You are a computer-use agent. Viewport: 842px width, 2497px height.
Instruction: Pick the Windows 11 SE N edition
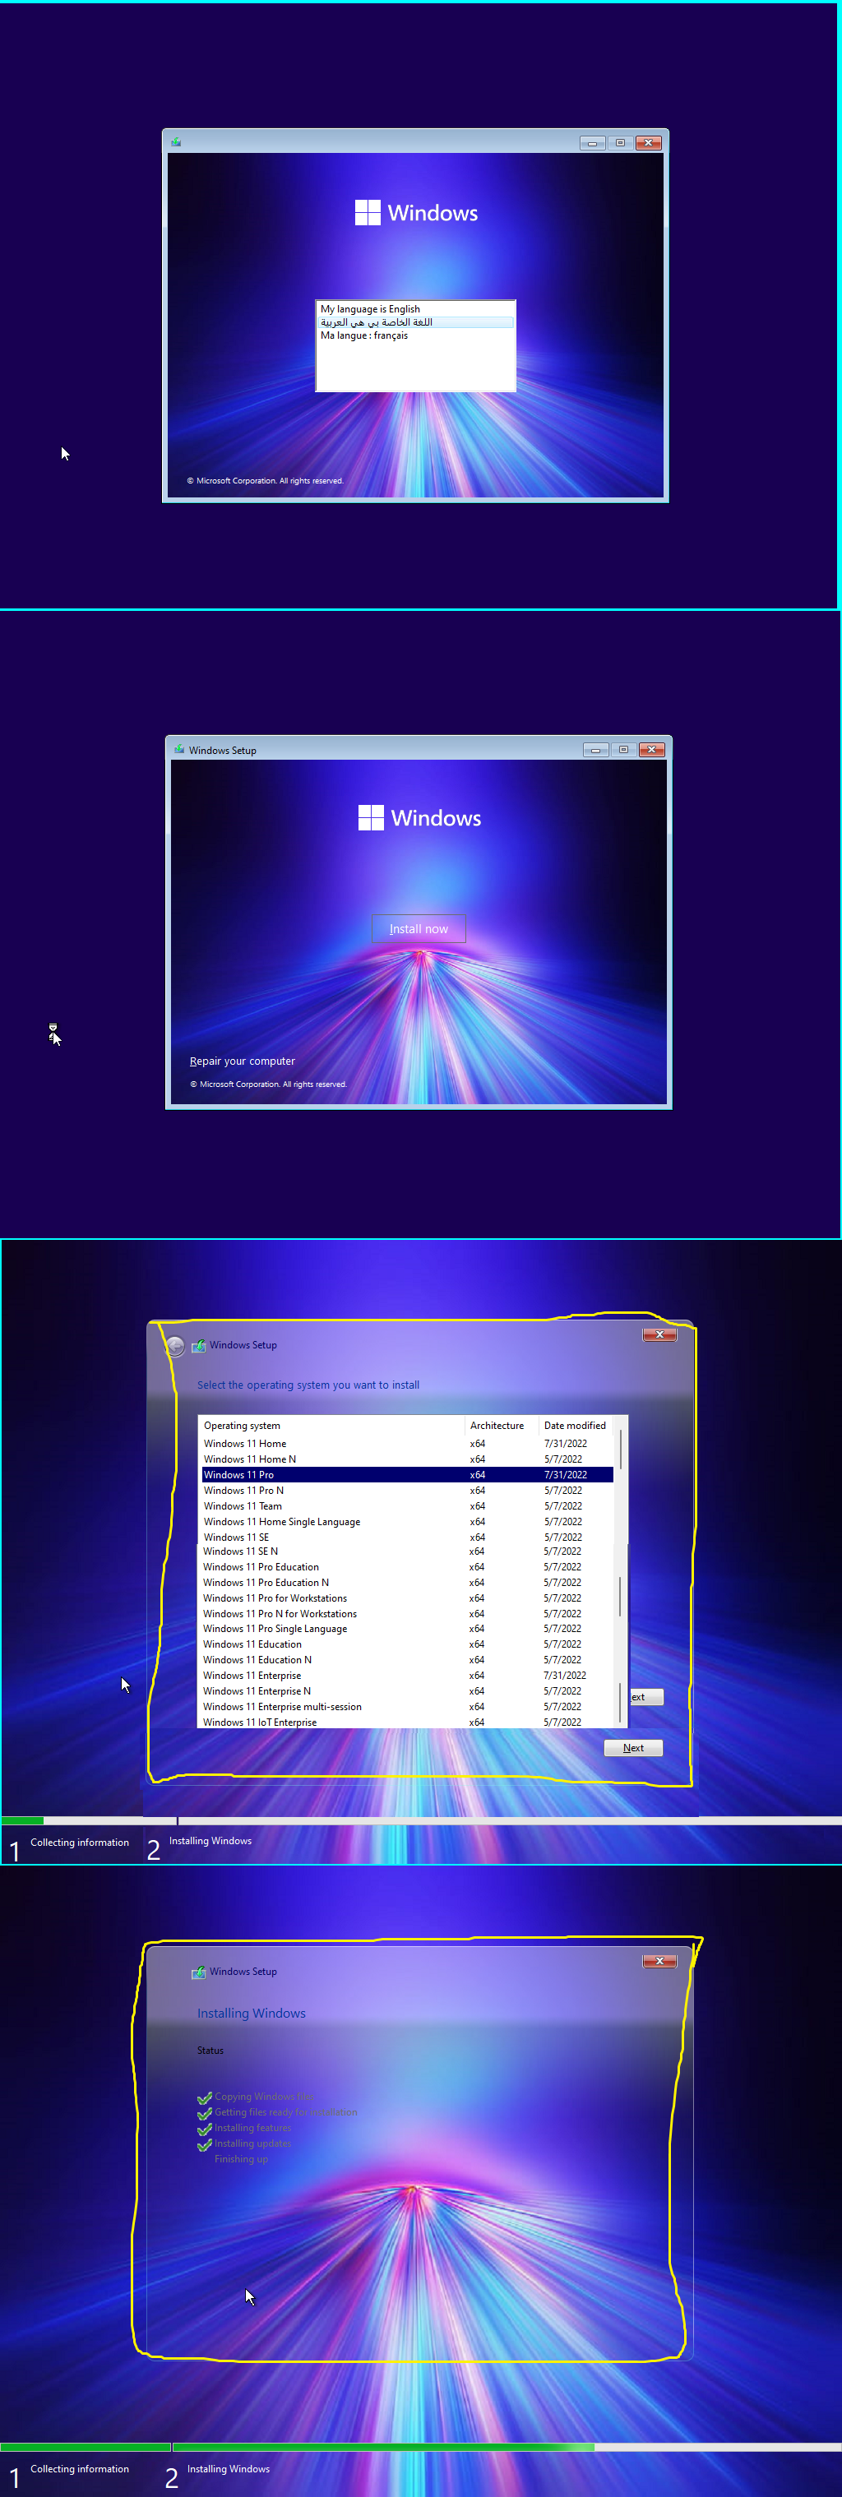coord(407,1552)
